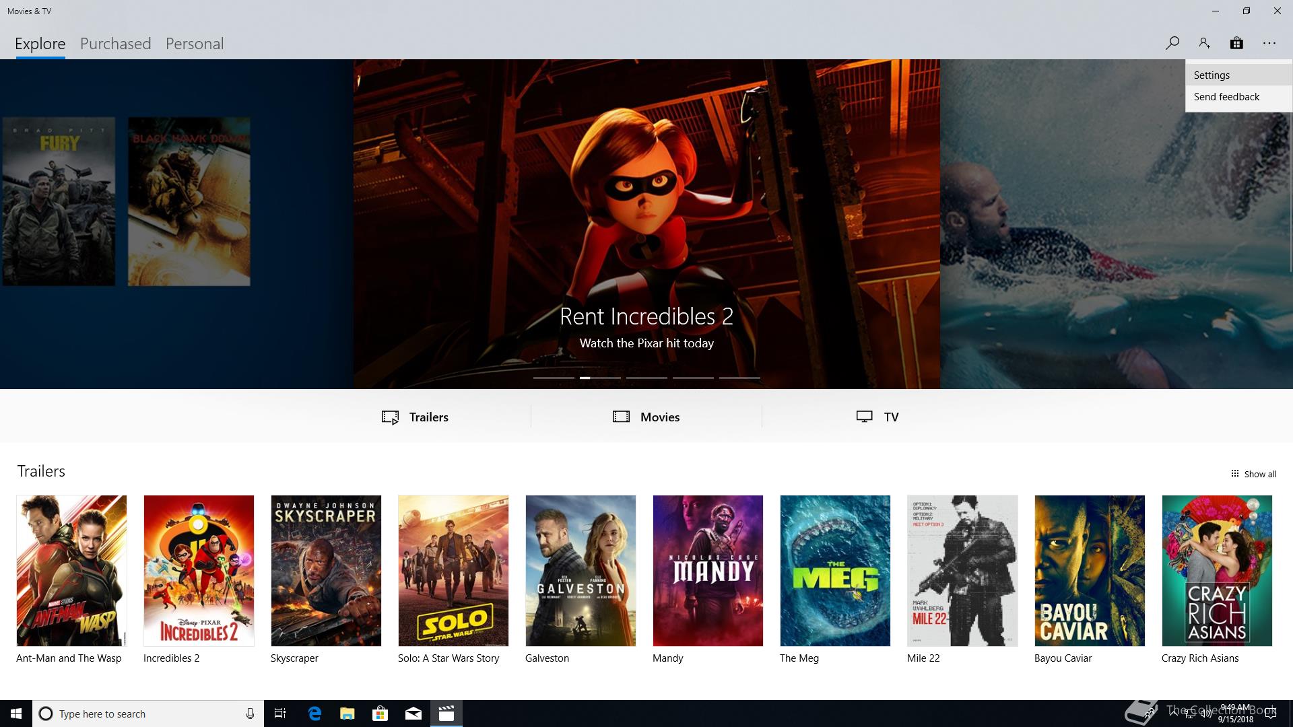This screenshot has width=1293, height=727.
Task: Click the Trailers section heading
Action: click(41, 471)
